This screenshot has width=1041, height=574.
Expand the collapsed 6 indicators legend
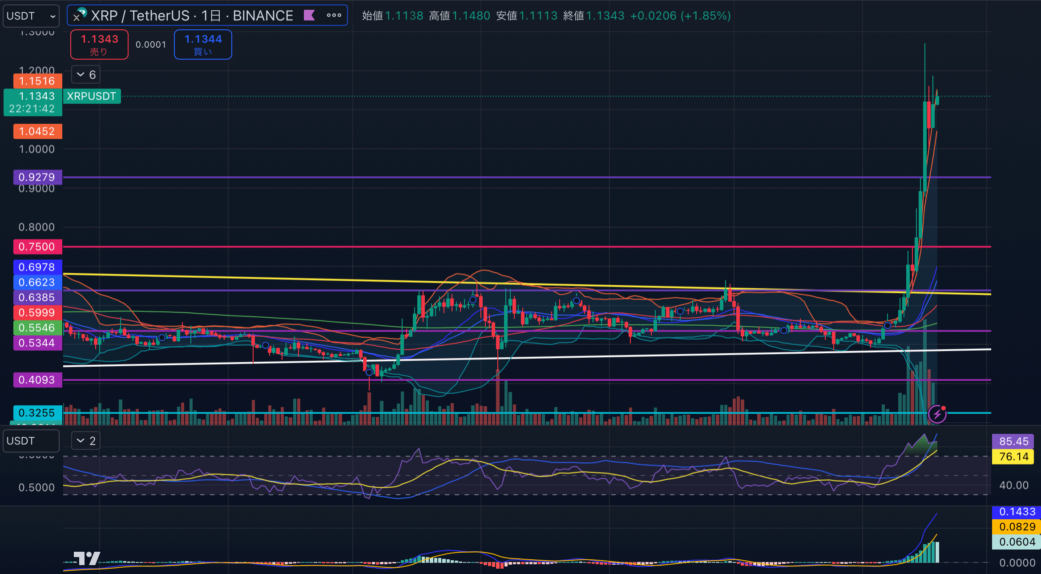point(86,74)
